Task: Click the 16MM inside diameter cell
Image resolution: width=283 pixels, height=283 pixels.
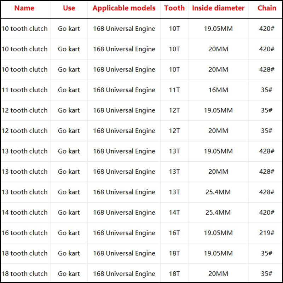Action: (218, 90)
